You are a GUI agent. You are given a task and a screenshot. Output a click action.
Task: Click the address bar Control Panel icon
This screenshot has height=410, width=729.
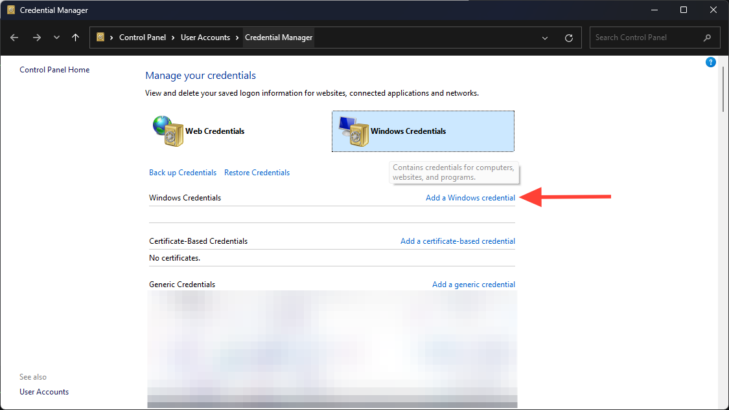(100, 37)
